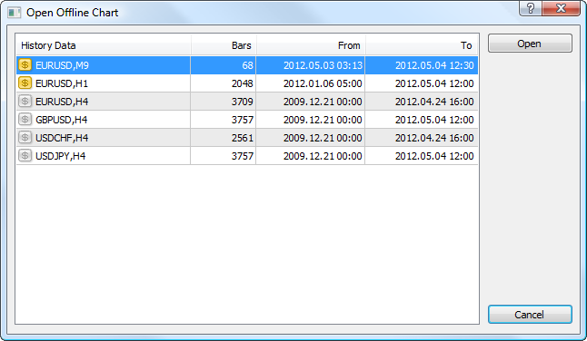The image size is (587, 341).
Task: Click the 2561 bars value
Action: pyautogui.click(x=243, y=138)
